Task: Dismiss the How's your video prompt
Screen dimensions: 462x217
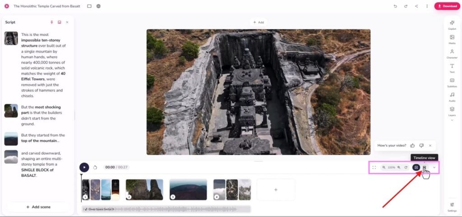Action: [430, 145]
